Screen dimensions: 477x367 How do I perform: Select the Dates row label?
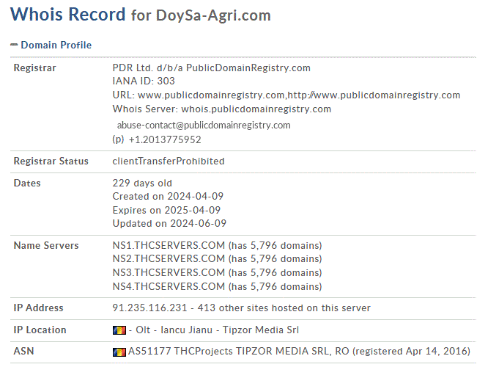(x=27, y=183)
